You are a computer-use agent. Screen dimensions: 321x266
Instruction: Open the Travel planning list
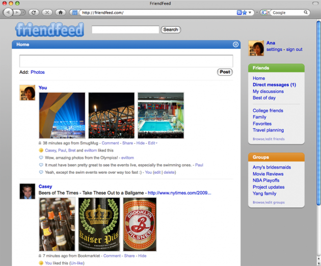tap(268, 130)
